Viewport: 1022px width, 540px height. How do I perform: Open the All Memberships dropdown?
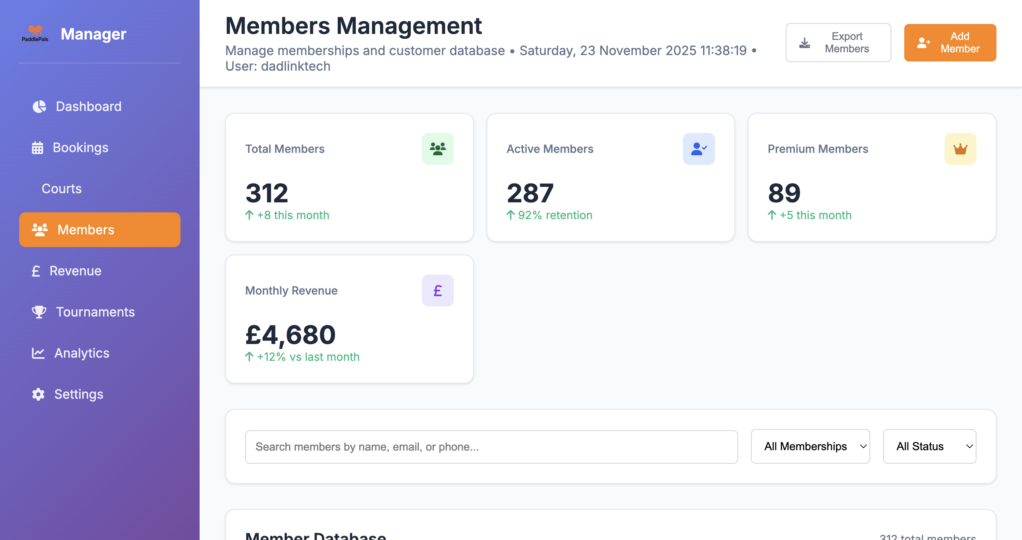point(810,446)
